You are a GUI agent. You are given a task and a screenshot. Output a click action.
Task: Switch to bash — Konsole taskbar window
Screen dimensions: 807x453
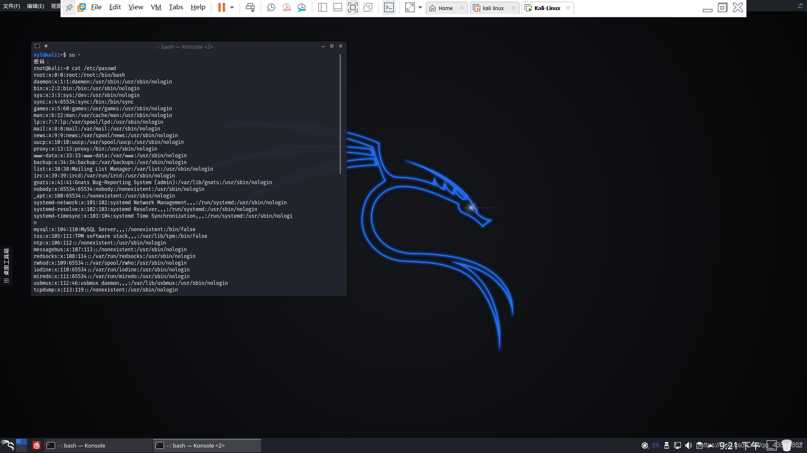tap(98, 445)
